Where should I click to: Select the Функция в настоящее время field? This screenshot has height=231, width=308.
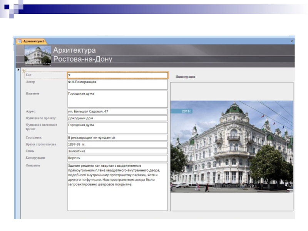[117, 128]
